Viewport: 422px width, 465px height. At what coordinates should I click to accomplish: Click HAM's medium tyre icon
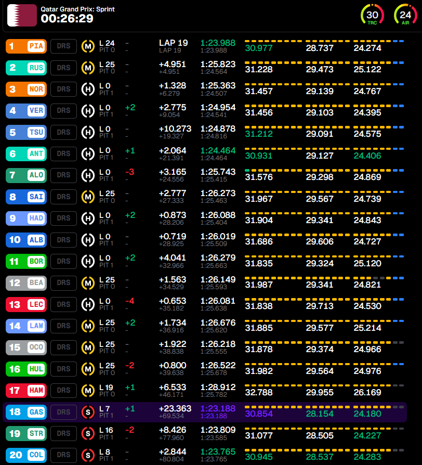(x=88, y=391)
